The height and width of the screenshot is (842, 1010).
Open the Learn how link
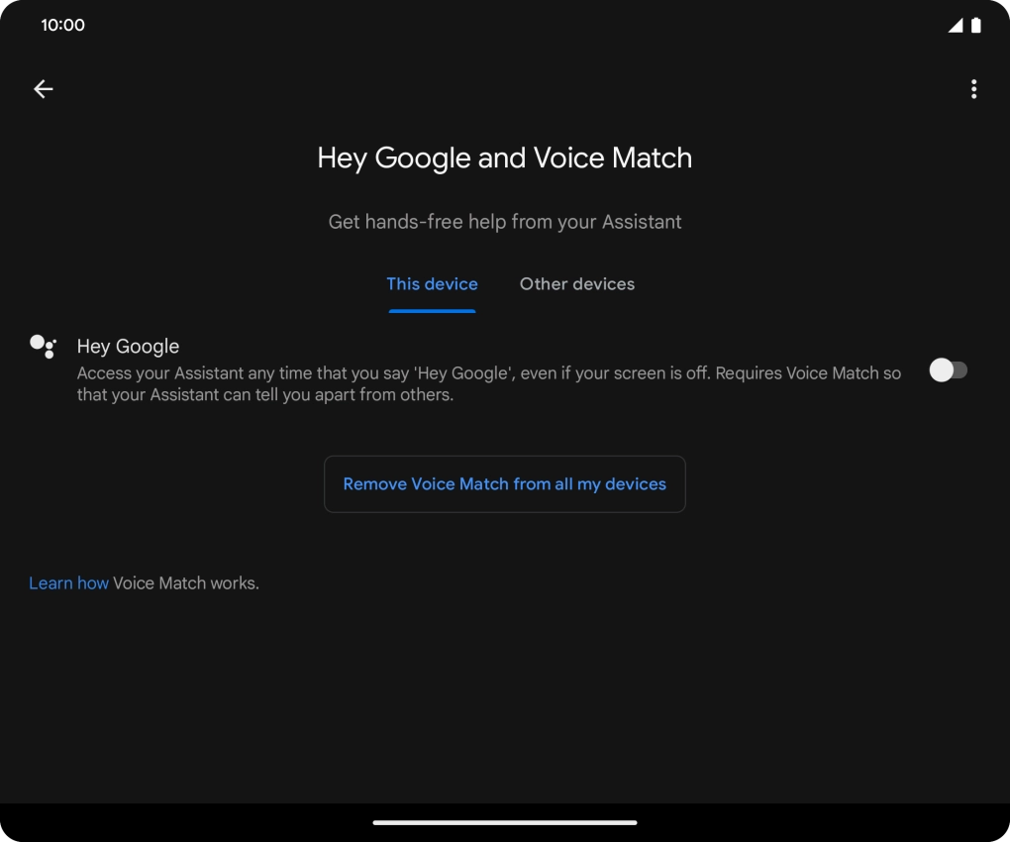pyautogui.click(x=68, y=583)
